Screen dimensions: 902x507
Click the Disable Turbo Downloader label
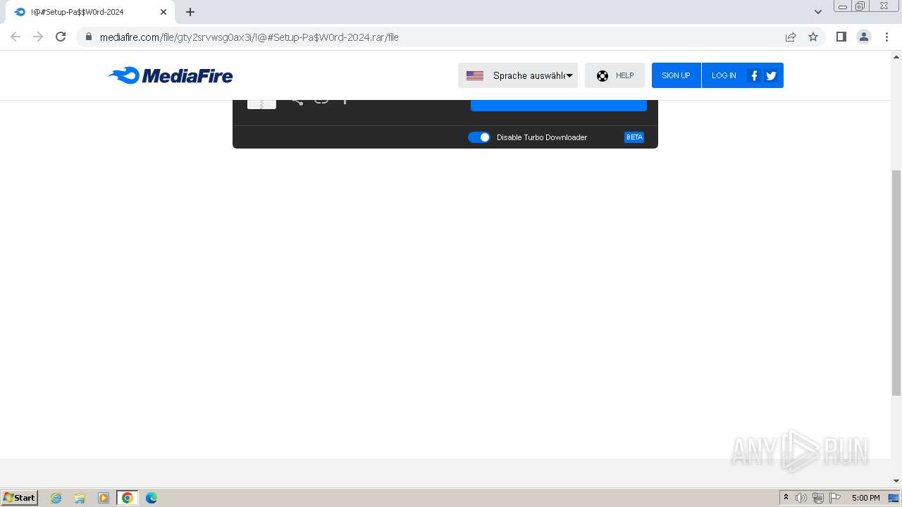(x=542, y=137)
